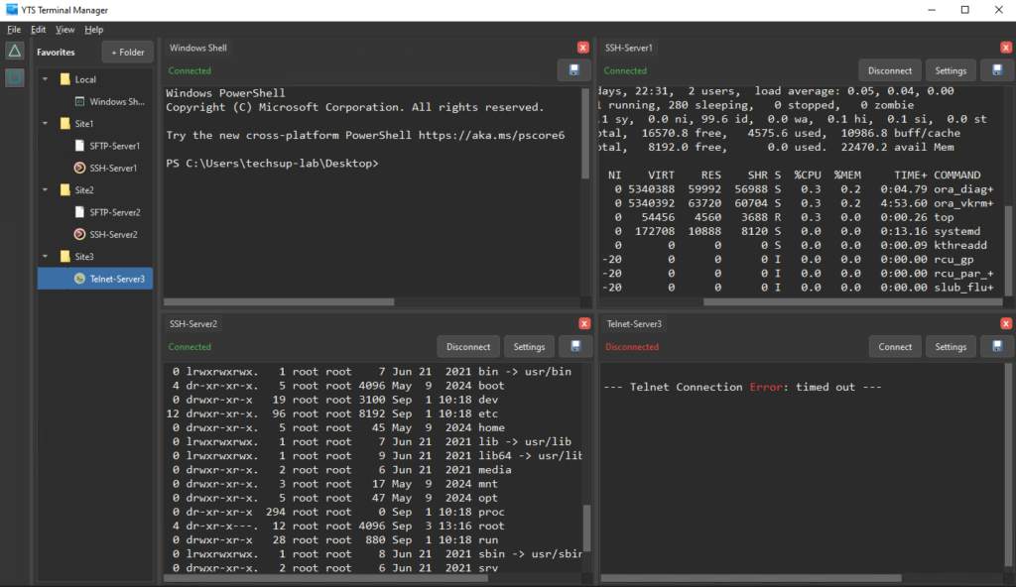The height and width of the screenshot is (587, 1016).
Task: Open SSH-Server1 from the Favorites tree
Action: coord(113,168)
